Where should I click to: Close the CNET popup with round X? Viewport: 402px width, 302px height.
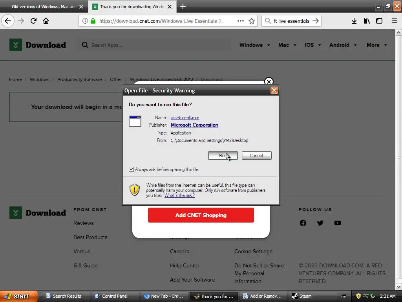tap(269, 82)
